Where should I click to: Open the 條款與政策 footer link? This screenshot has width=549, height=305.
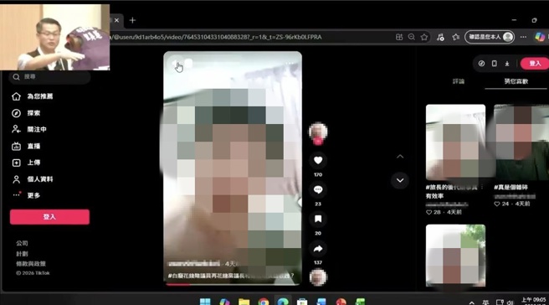(31, 264)
